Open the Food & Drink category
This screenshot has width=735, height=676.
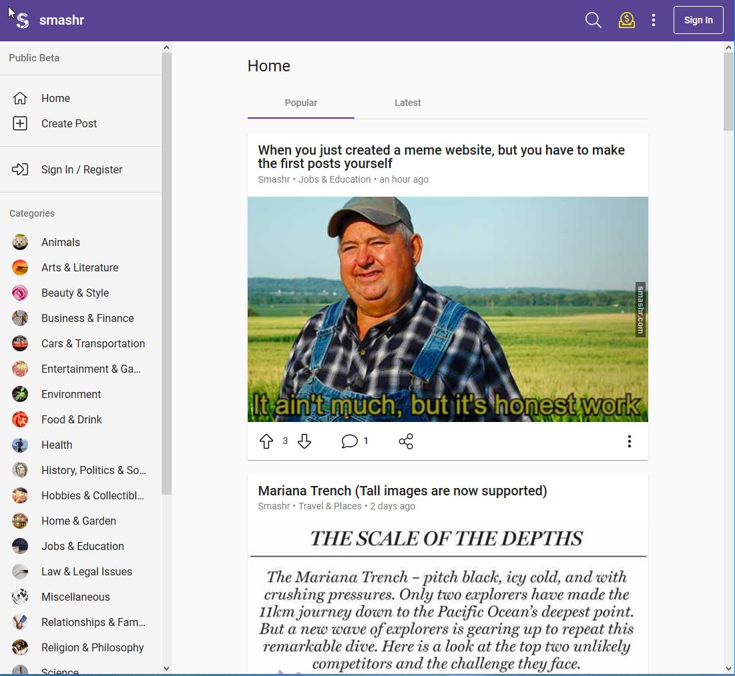pos(71,419)
